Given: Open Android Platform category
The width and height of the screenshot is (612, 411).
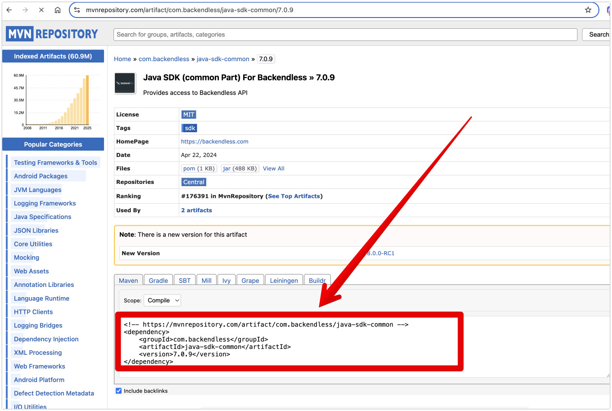Looking at the screenshot, I should coord(39,380).
